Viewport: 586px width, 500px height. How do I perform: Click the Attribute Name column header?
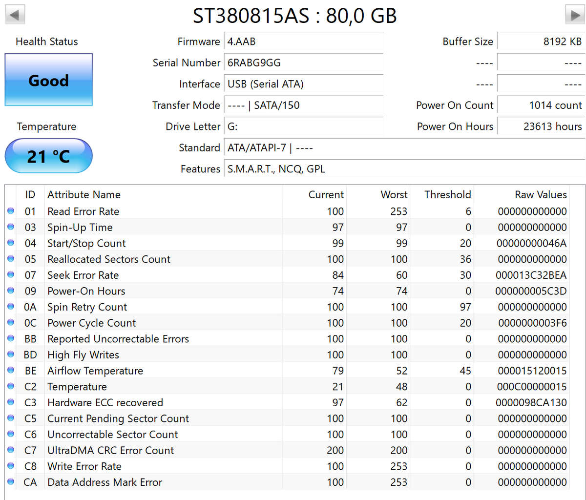click(x=84, y=194)
